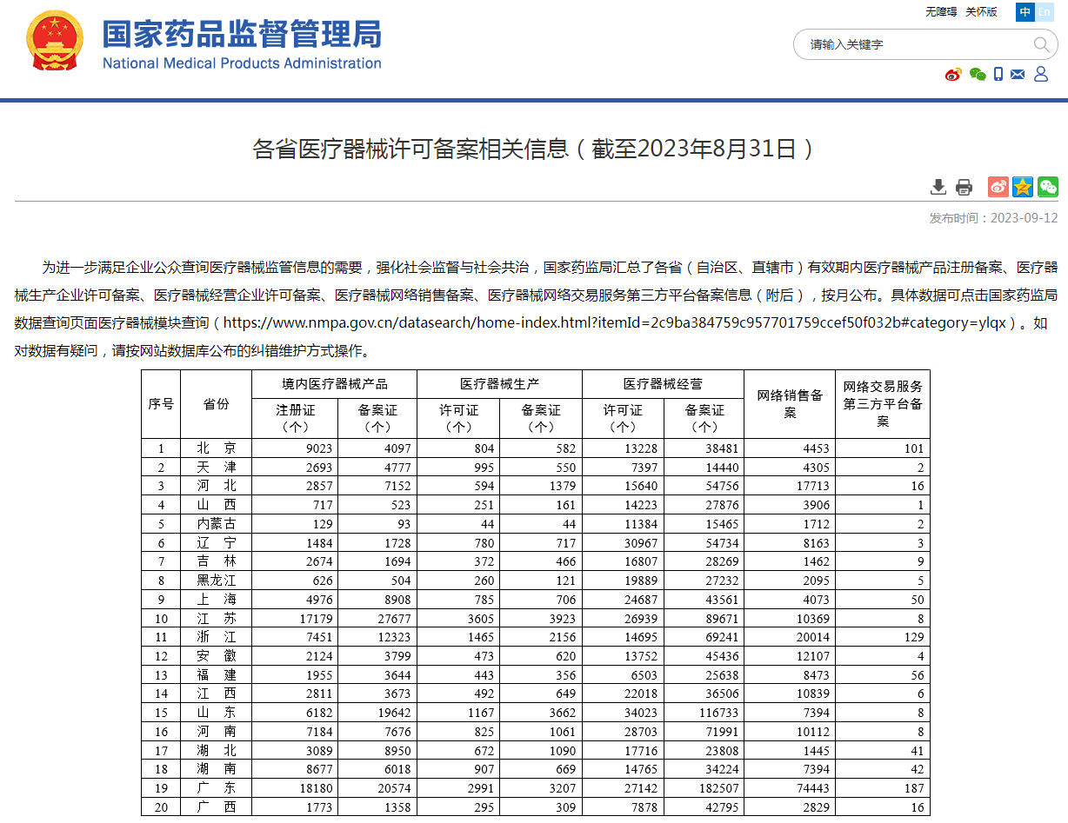Select the 内蒙古 province cell
1068x823 pixels.
[217, 524]
